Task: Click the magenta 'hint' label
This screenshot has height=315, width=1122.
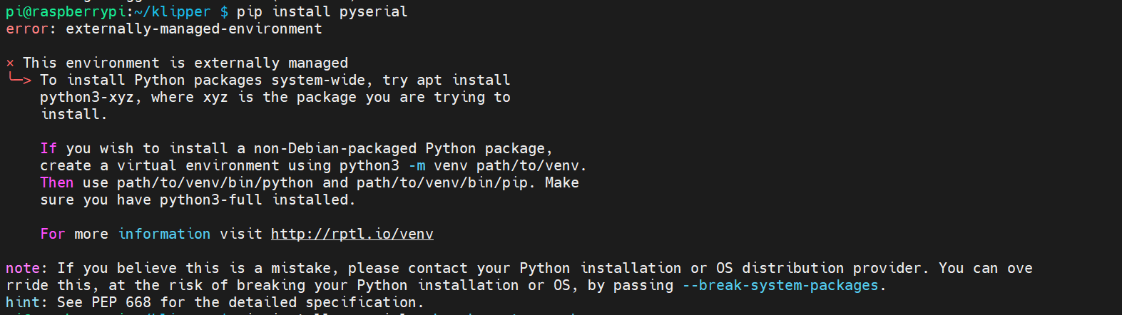Action: 22,303
